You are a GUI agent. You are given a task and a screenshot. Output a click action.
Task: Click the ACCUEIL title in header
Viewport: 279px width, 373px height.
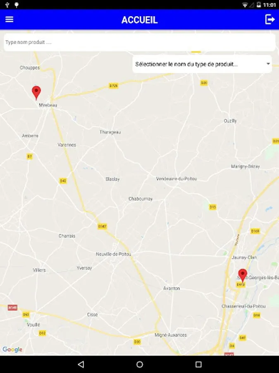click(x=140, y=20)
